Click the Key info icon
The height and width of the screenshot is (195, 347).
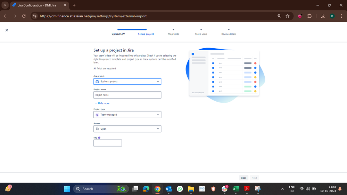pos(99,137)
